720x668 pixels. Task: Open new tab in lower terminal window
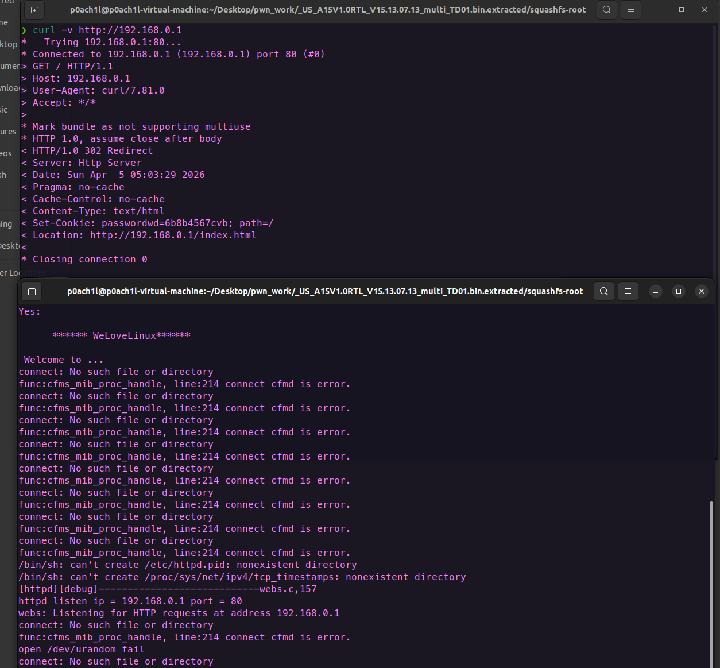pyautogui.click(x=32, y=291)
